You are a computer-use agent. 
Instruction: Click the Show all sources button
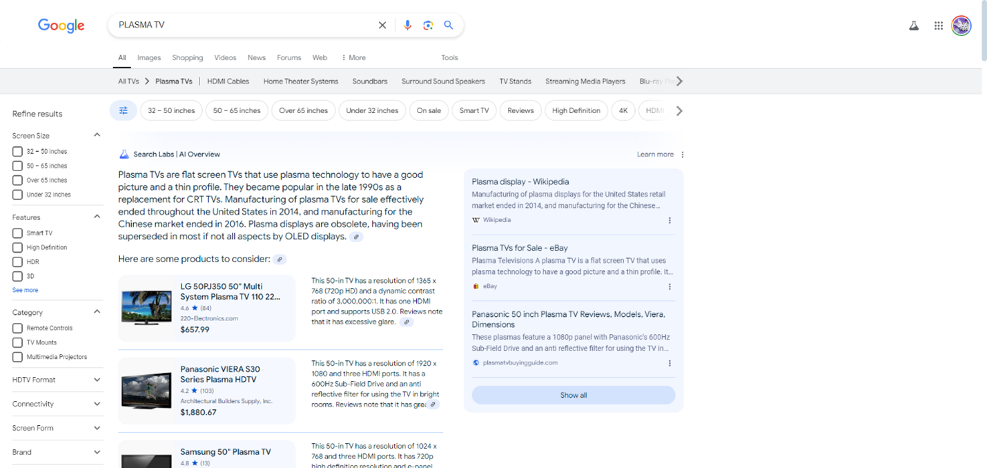click(x=574, y=396)
